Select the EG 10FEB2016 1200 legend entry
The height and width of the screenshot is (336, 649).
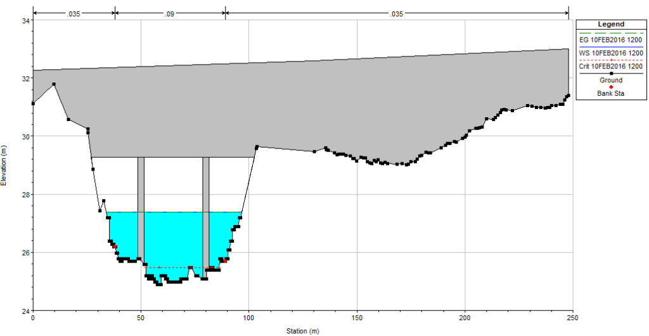pos(611,40)
